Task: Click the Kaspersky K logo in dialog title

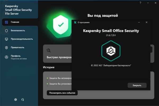Action: (x=75, y=22)
